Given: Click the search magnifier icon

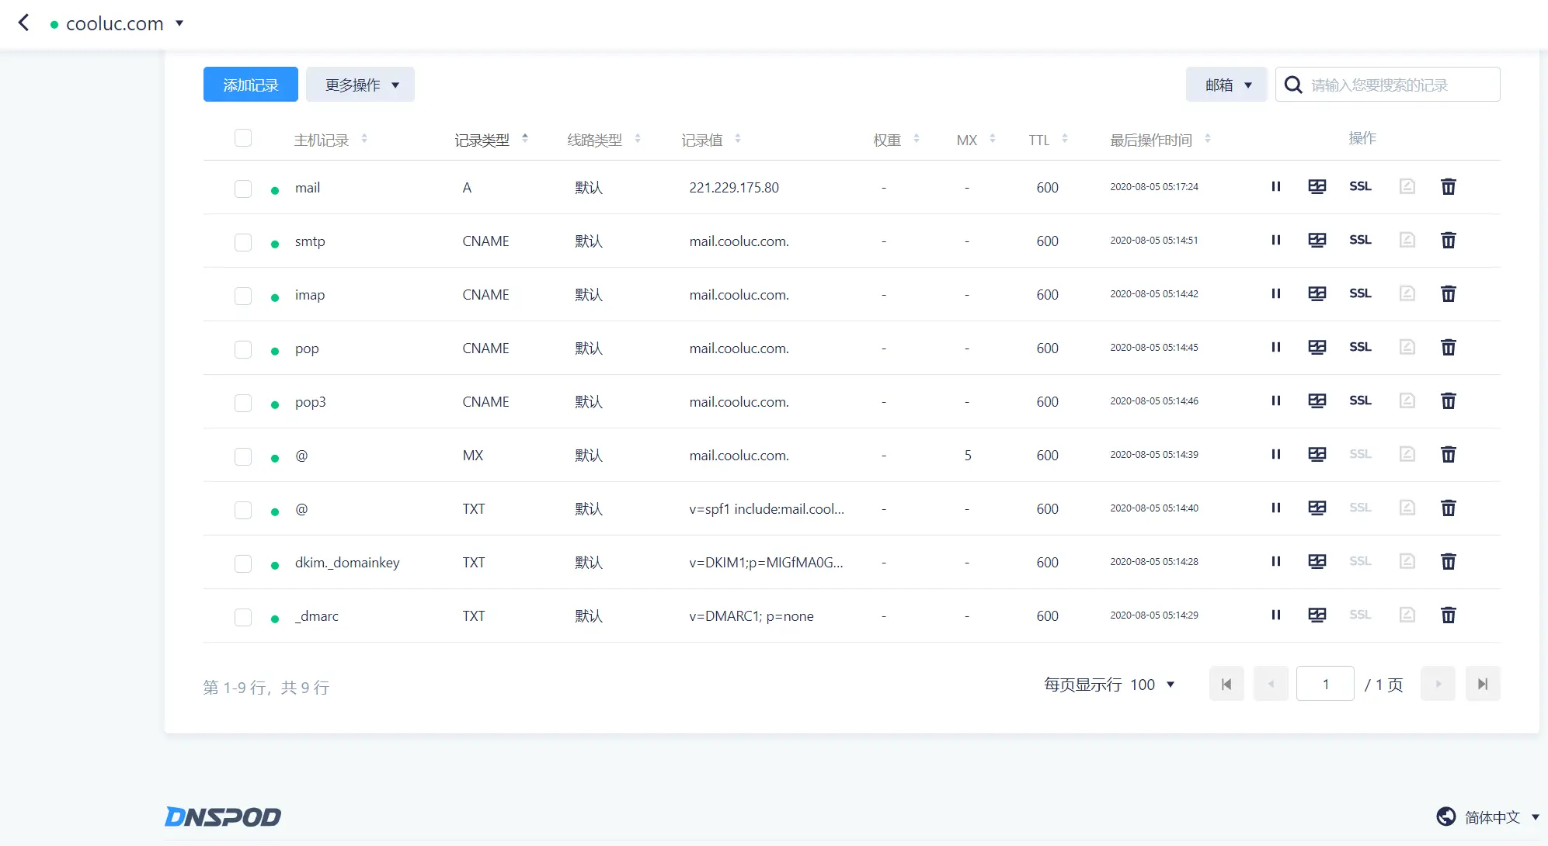Looking at the screenshot, I should (x=1293, y=85).
